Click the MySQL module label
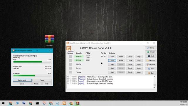 tap(79, 60)
